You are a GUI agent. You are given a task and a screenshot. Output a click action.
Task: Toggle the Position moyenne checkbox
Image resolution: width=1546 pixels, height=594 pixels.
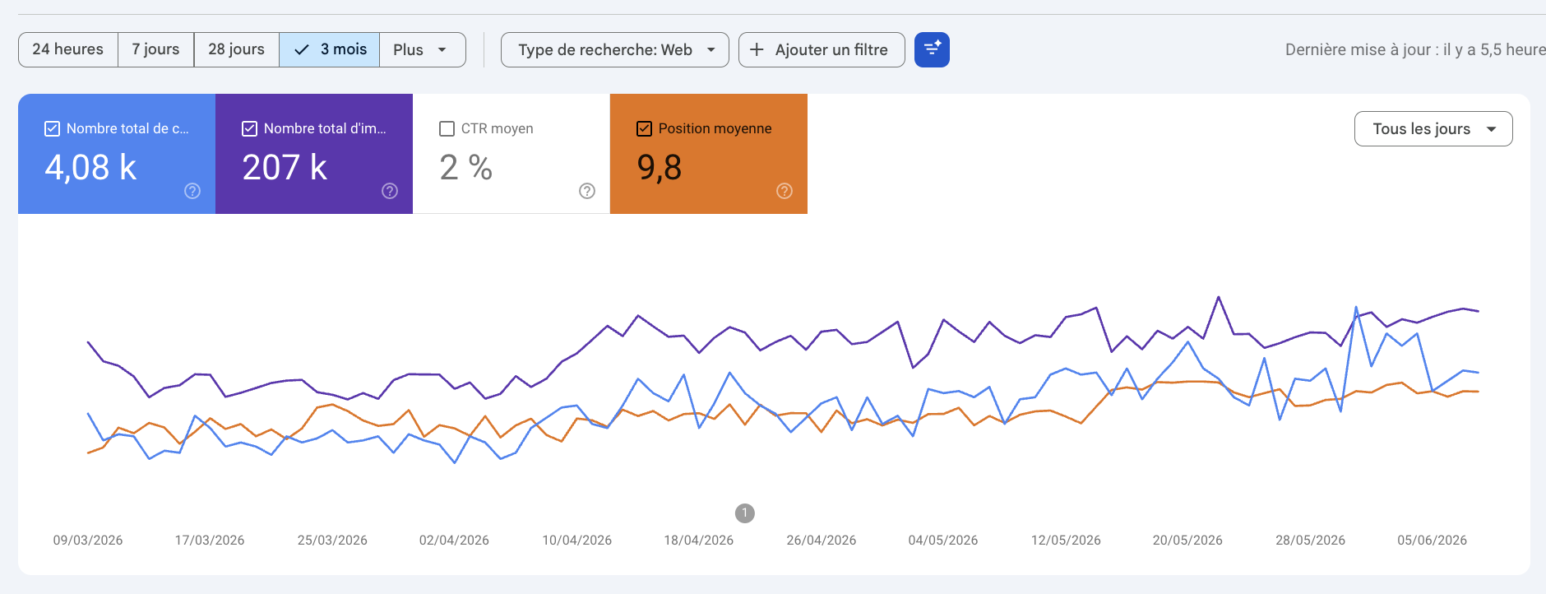click(645, 128)
